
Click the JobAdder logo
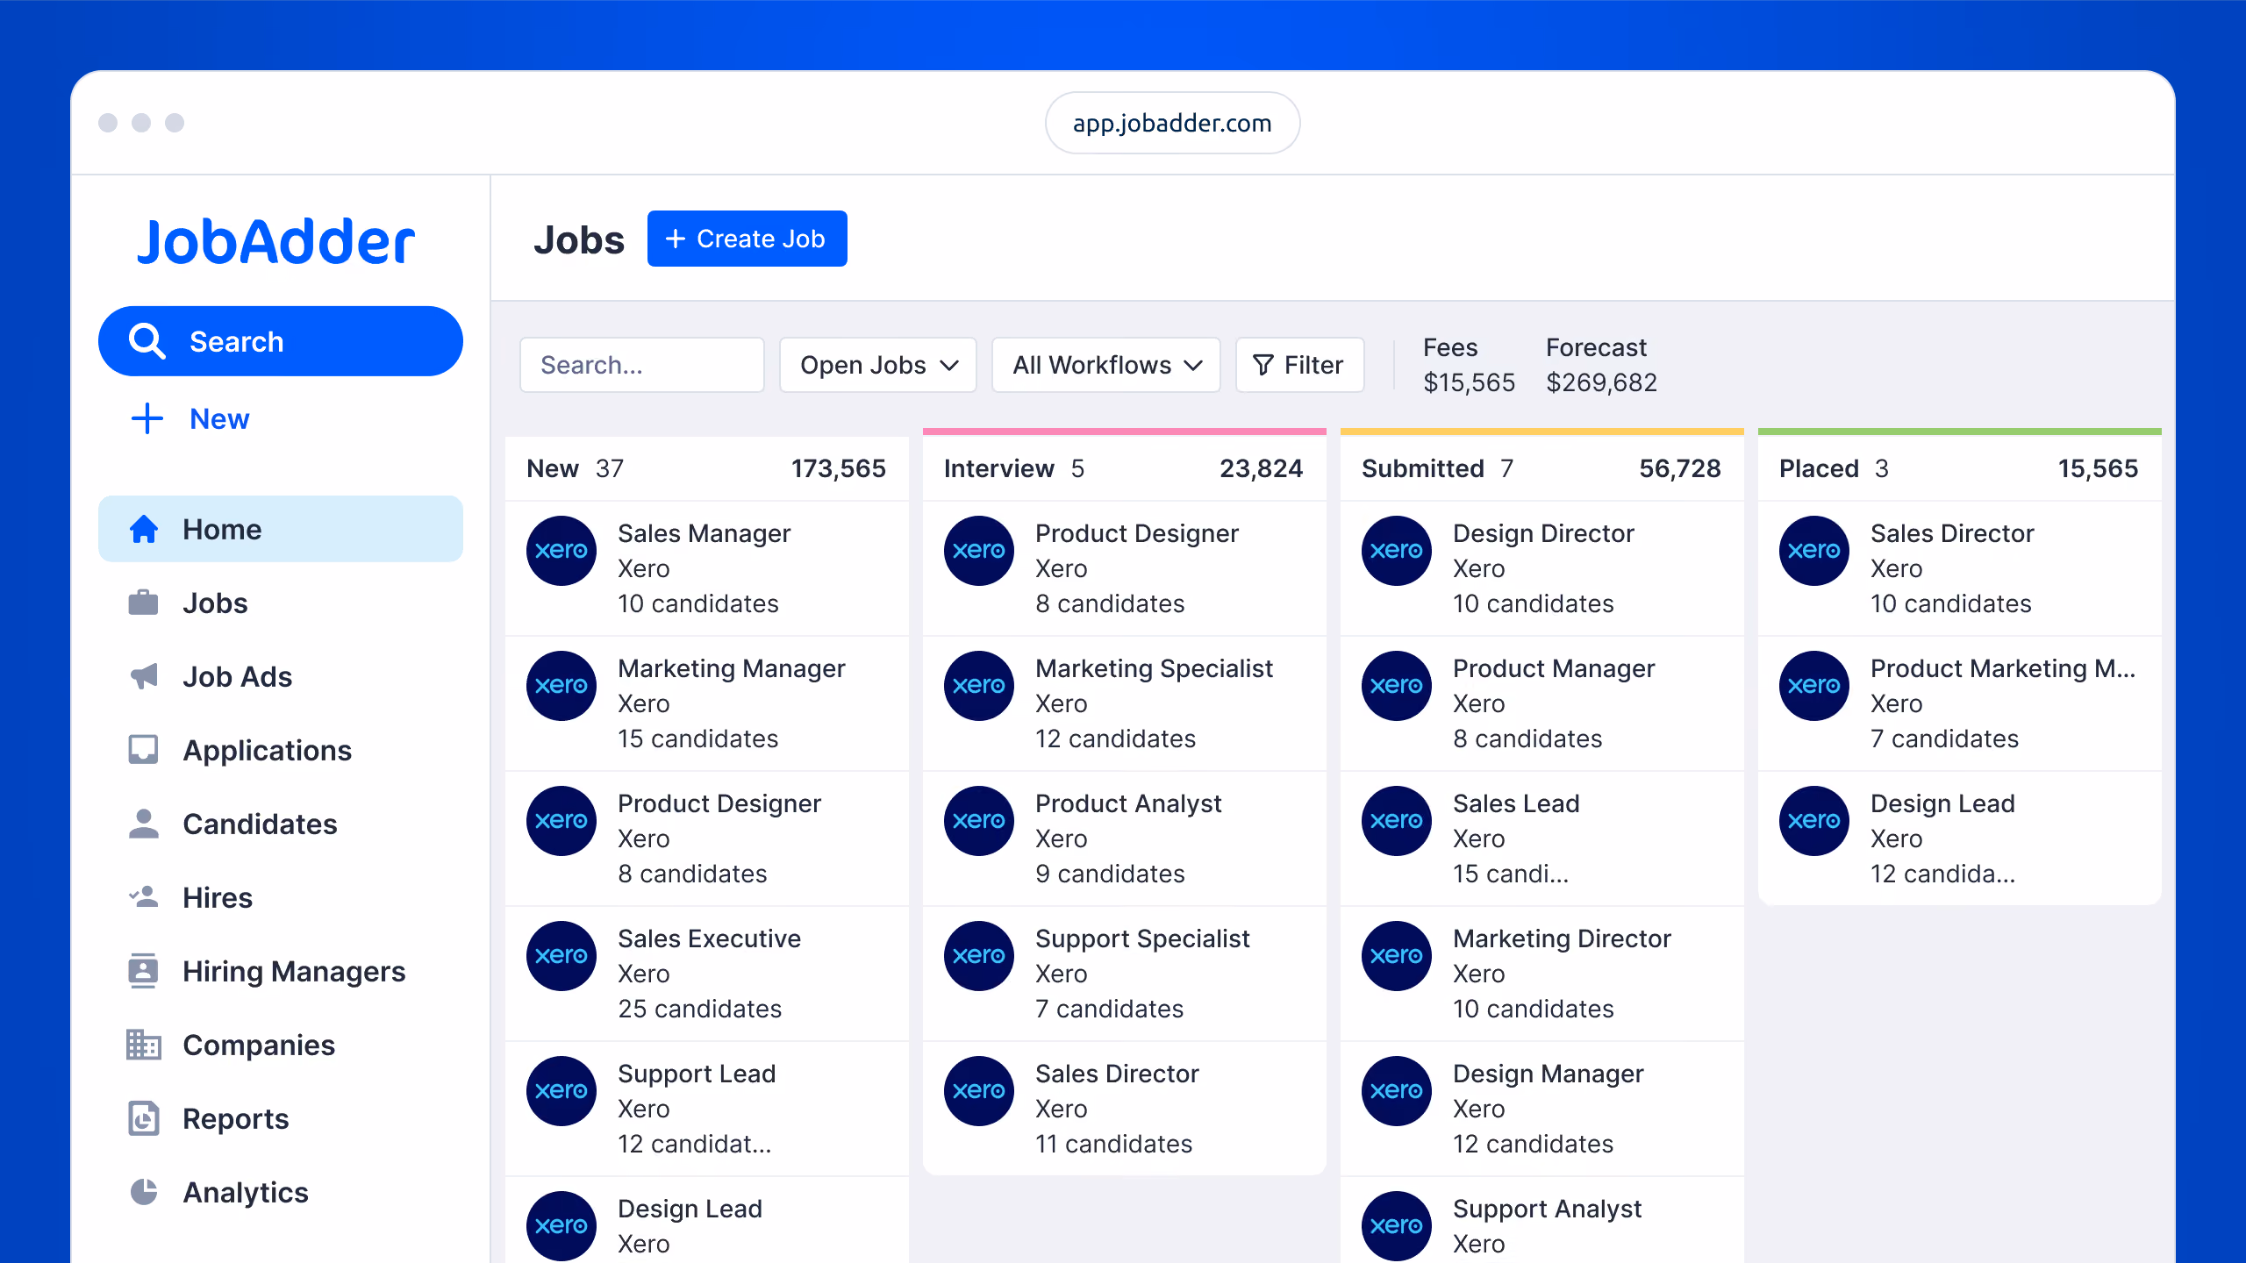[276, 241]
